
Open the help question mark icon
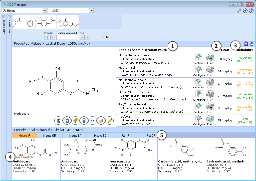[245, 11]
